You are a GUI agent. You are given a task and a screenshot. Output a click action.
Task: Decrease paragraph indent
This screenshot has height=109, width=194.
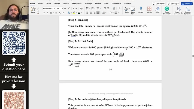point(105,8)
